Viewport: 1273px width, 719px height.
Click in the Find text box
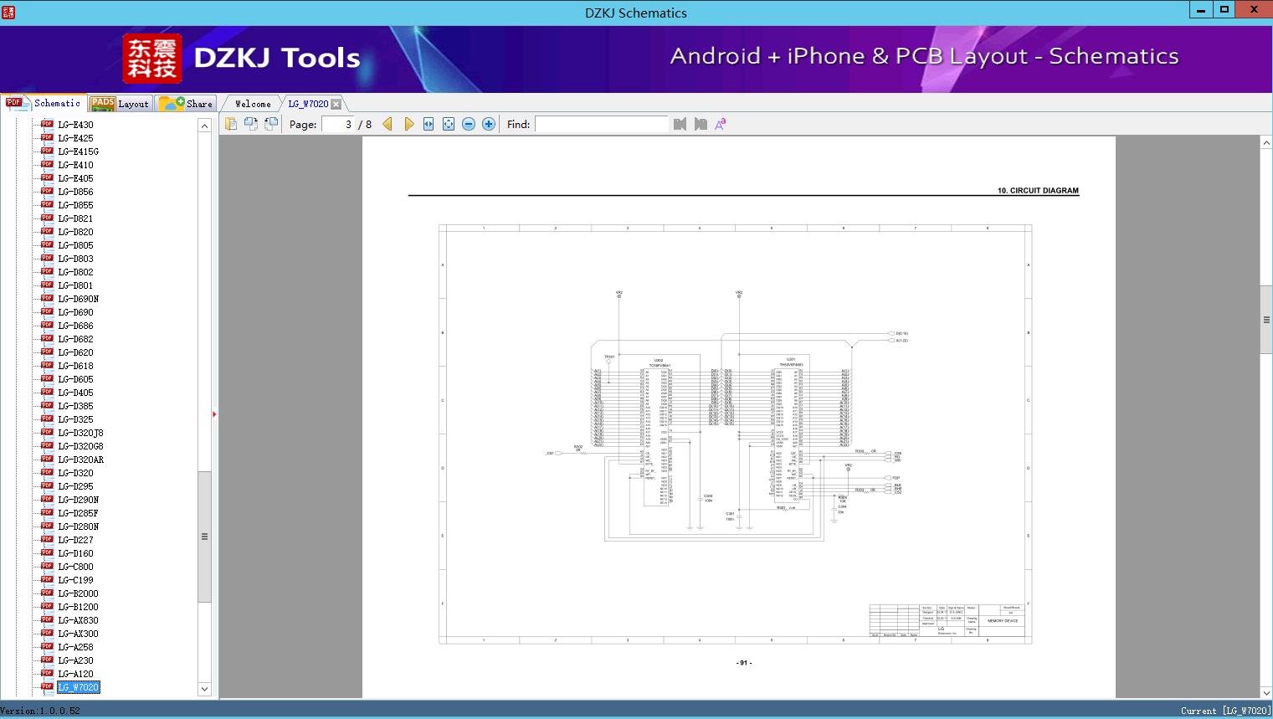coord(602,124)
